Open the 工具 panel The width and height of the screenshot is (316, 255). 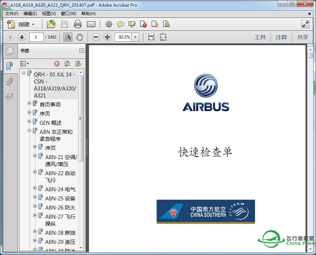click(x=260, y=37)
